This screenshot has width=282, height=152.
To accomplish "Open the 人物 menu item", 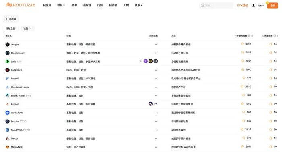I will tap(126, 5).
